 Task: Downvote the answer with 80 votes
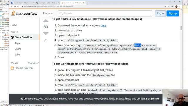pyautogui.click(x=46, y=33)
